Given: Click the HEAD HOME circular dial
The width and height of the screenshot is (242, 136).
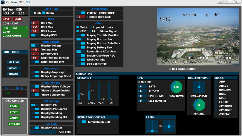Looking at the screenshot, I should pyautogui.click(x=176, y=87).
